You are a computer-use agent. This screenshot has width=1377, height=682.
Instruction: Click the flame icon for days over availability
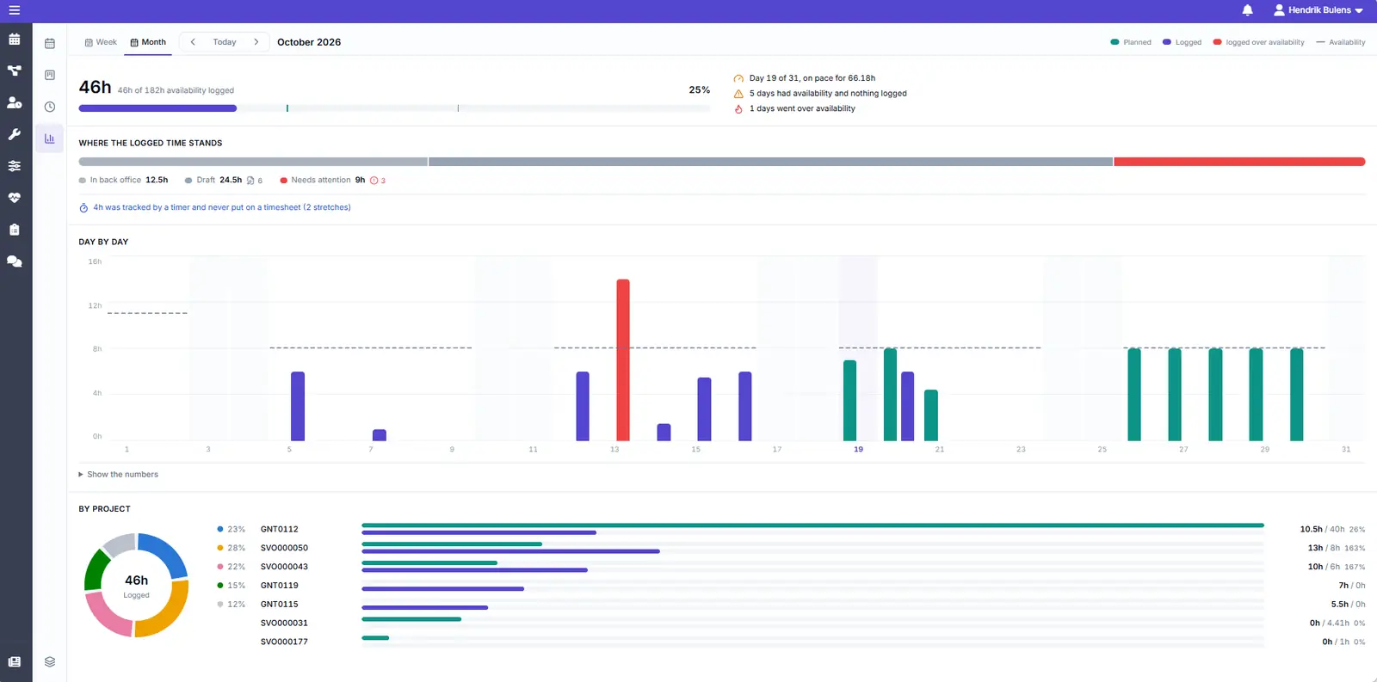coord(738,109)
